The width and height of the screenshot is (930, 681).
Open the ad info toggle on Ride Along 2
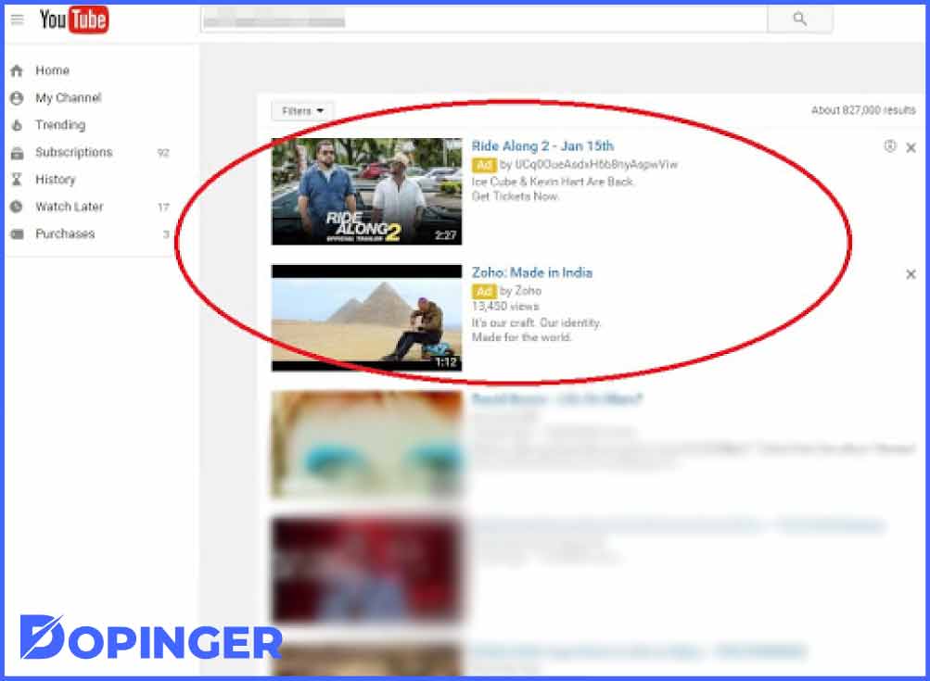tap(892, 147)
